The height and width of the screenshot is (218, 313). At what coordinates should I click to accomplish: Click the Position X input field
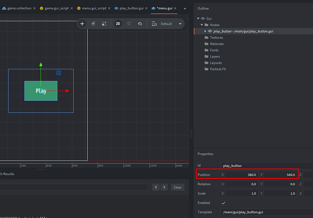click(x=243, y=174)
